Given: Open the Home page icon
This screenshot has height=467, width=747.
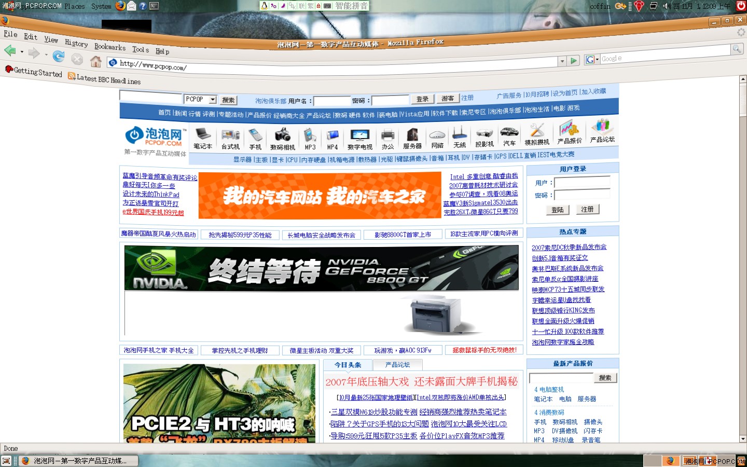Looking at the screenshot, I should [95, 61].
